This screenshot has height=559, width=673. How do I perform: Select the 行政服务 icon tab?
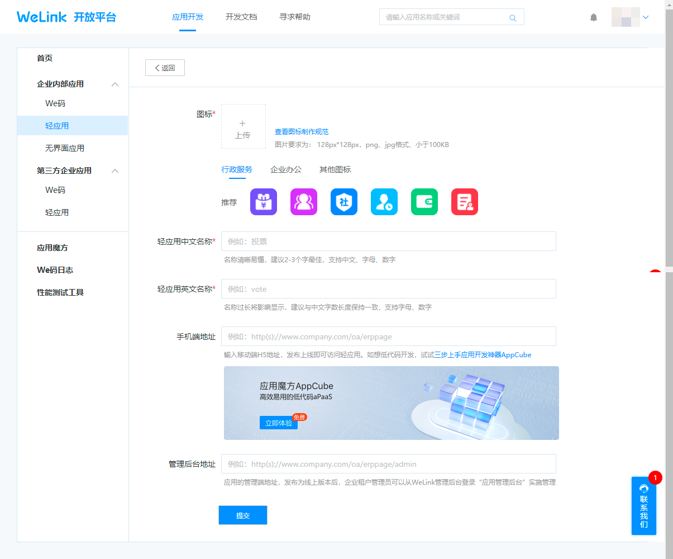[237, 169]
